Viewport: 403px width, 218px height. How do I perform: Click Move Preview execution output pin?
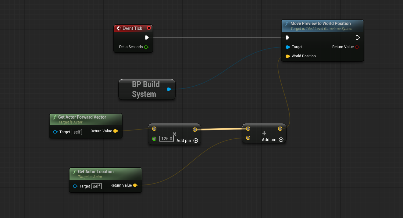click(358, 38)
